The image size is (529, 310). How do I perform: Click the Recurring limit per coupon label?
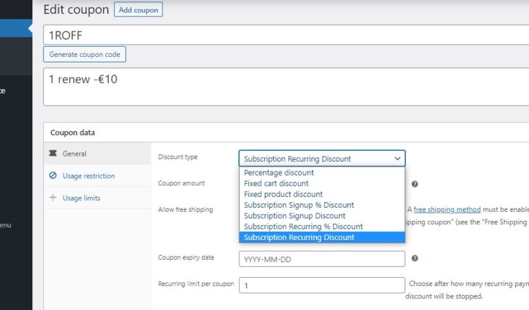click(195, 284)
